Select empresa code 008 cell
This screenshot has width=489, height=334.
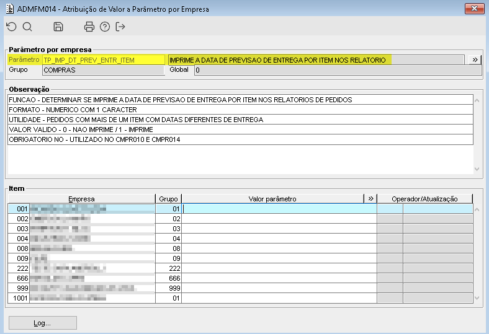[x=19, y=248]
